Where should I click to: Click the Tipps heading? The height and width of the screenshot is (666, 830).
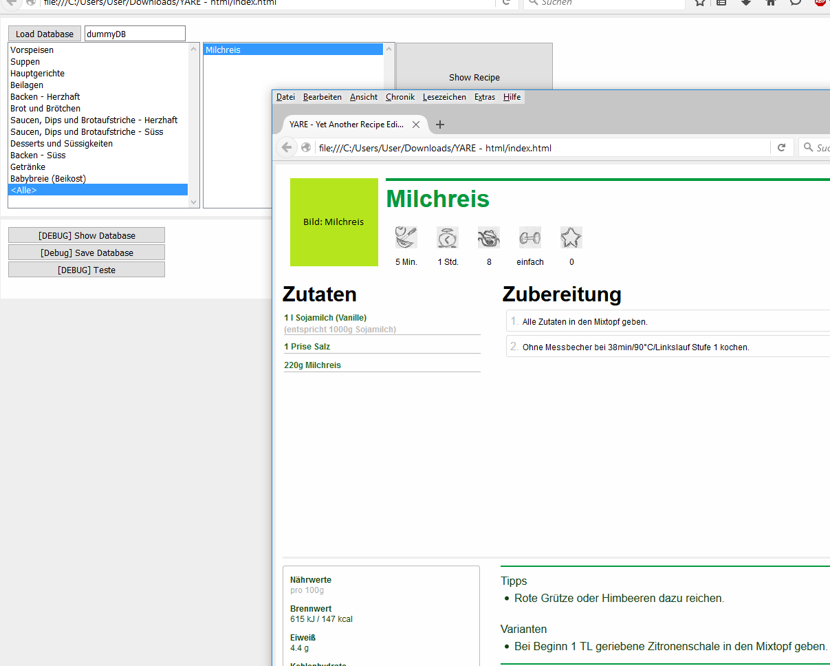pos(514,581)
